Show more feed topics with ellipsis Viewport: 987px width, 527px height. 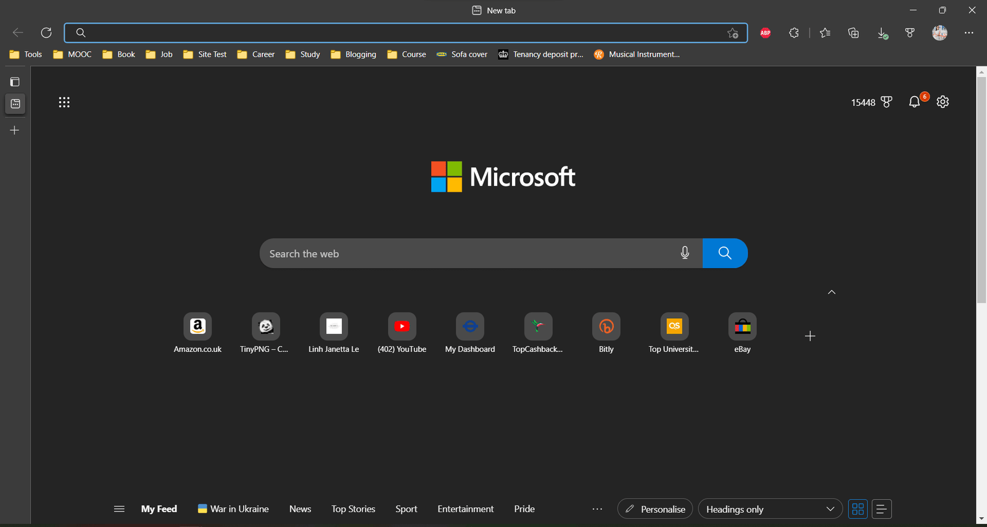tap(597, 509)
